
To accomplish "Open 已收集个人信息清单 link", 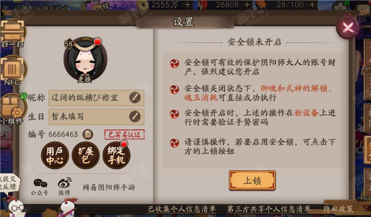I will point(182,209).
